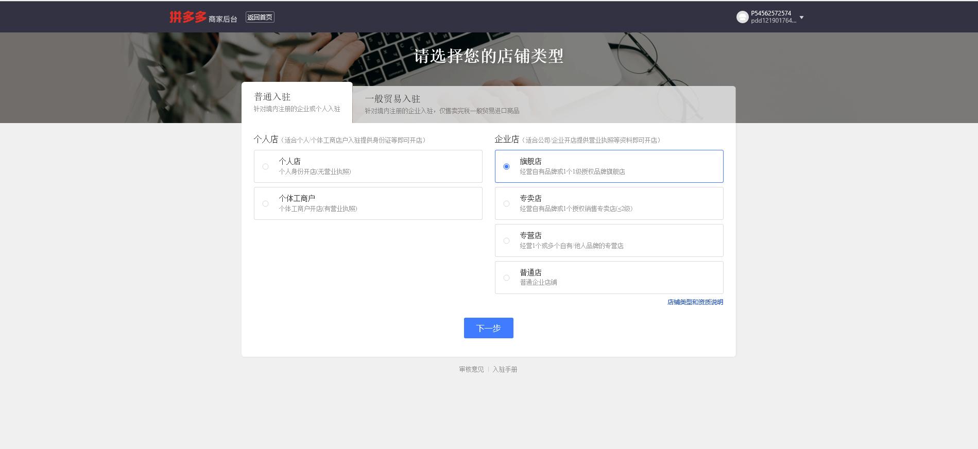Click the user avatar icon
This screenshot has height=449, width=978.
coord(742,17)
